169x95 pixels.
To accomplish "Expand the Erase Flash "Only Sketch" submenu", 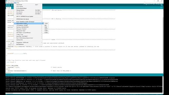I will pos(28,36).
